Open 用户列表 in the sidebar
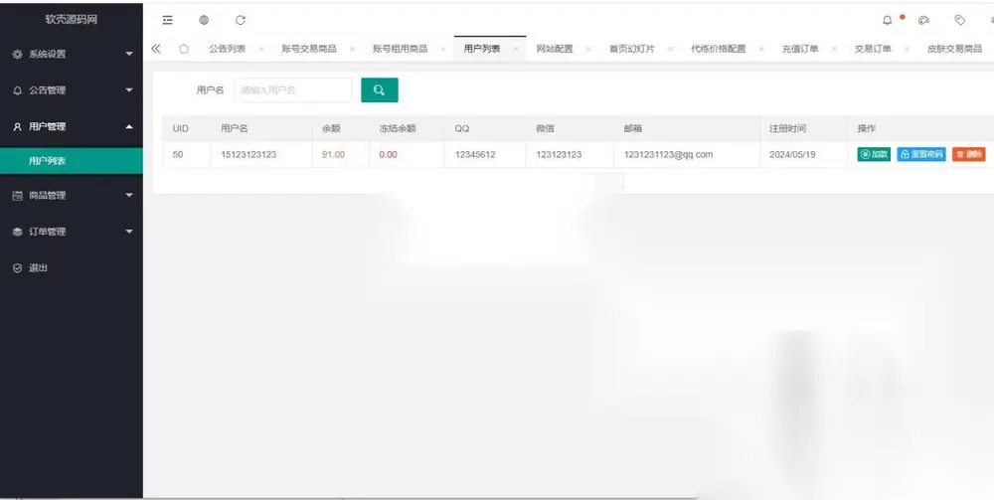Image resolution: width=994 pixels, height=500 pixels. pyautogui.click(x=72, y=161)
